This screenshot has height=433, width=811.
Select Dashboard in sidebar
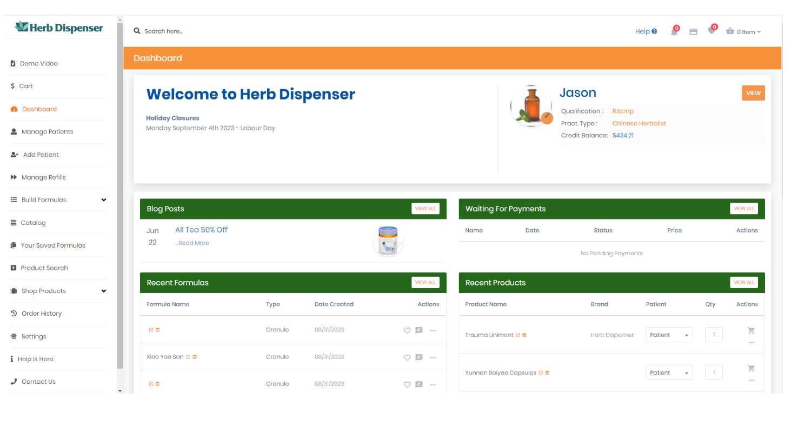(x=34, y=109)
